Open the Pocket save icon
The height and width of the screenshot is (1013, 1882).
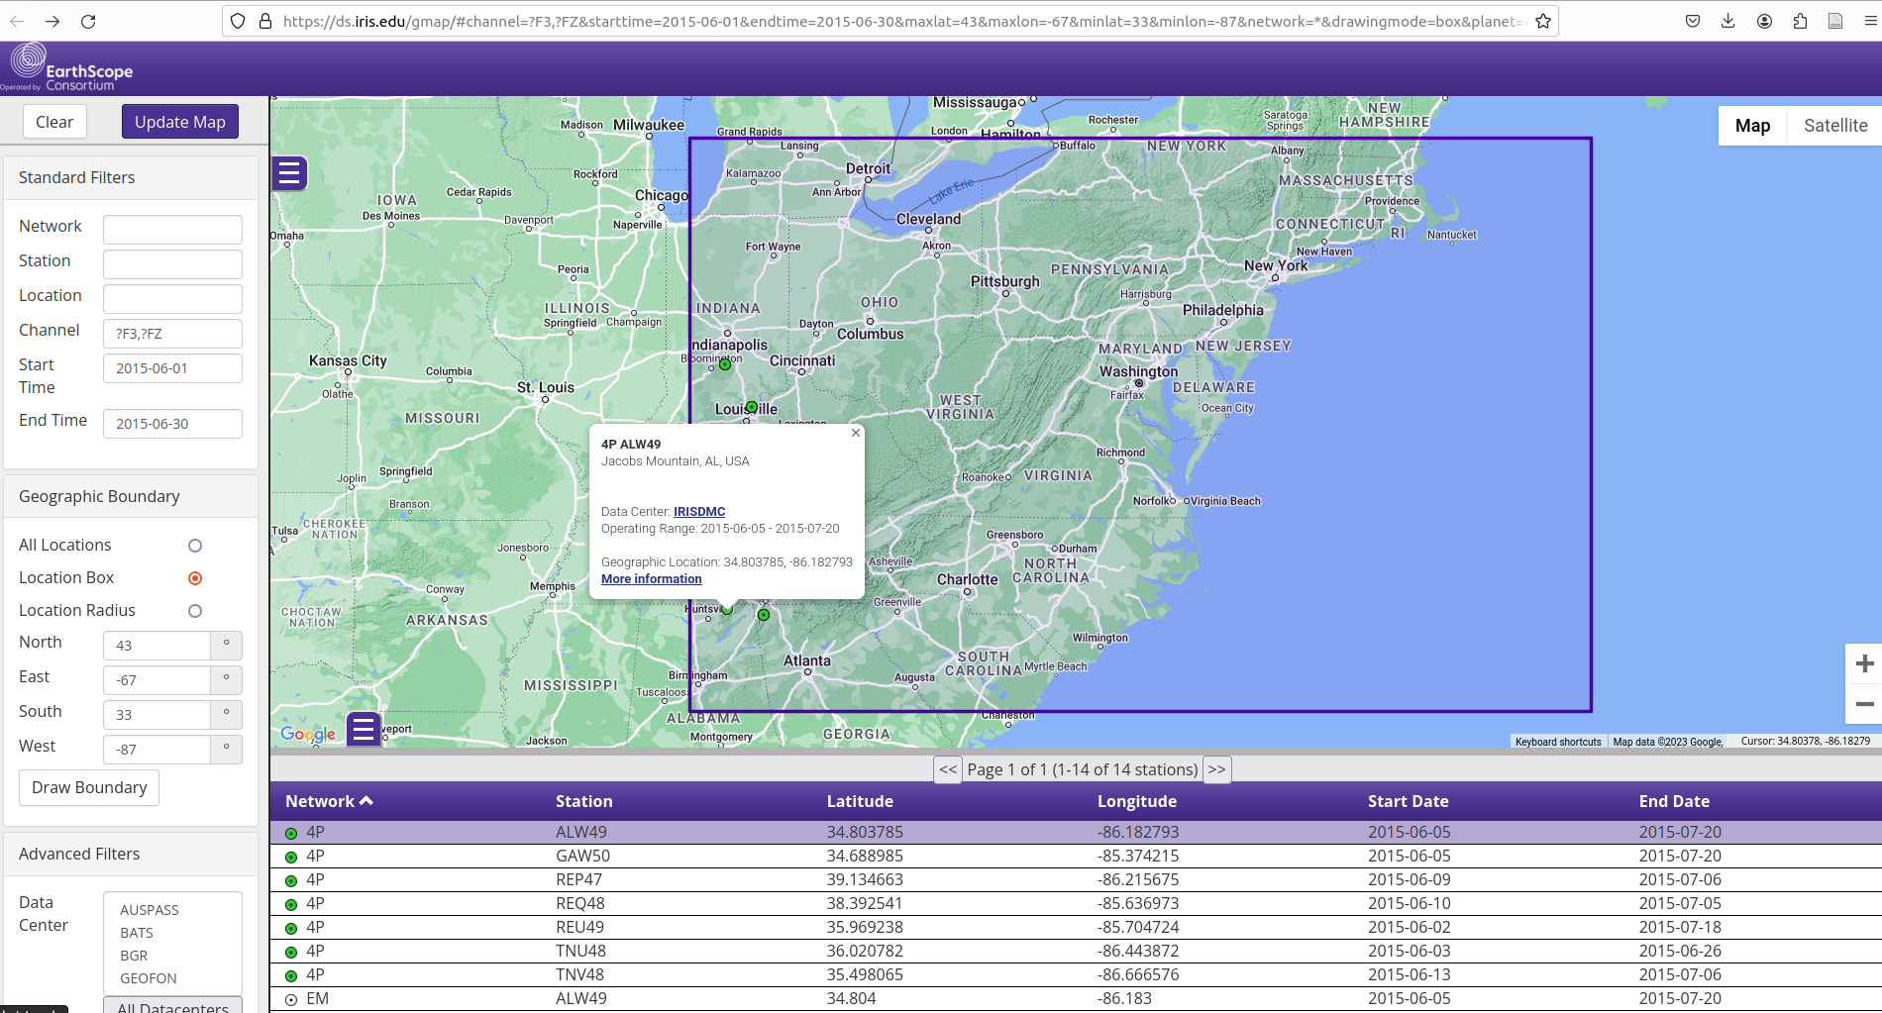pos(1693,21)
